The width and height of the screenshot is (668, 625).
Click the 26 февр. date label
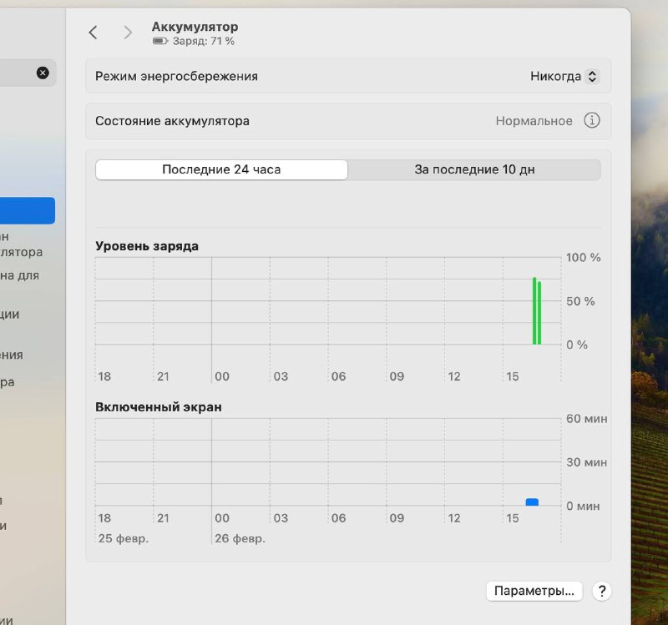[240, 538]
